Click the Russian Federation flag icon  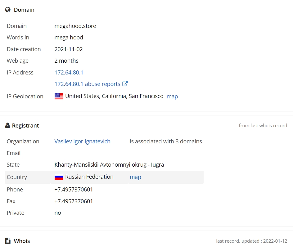click(x=59, y=177)
